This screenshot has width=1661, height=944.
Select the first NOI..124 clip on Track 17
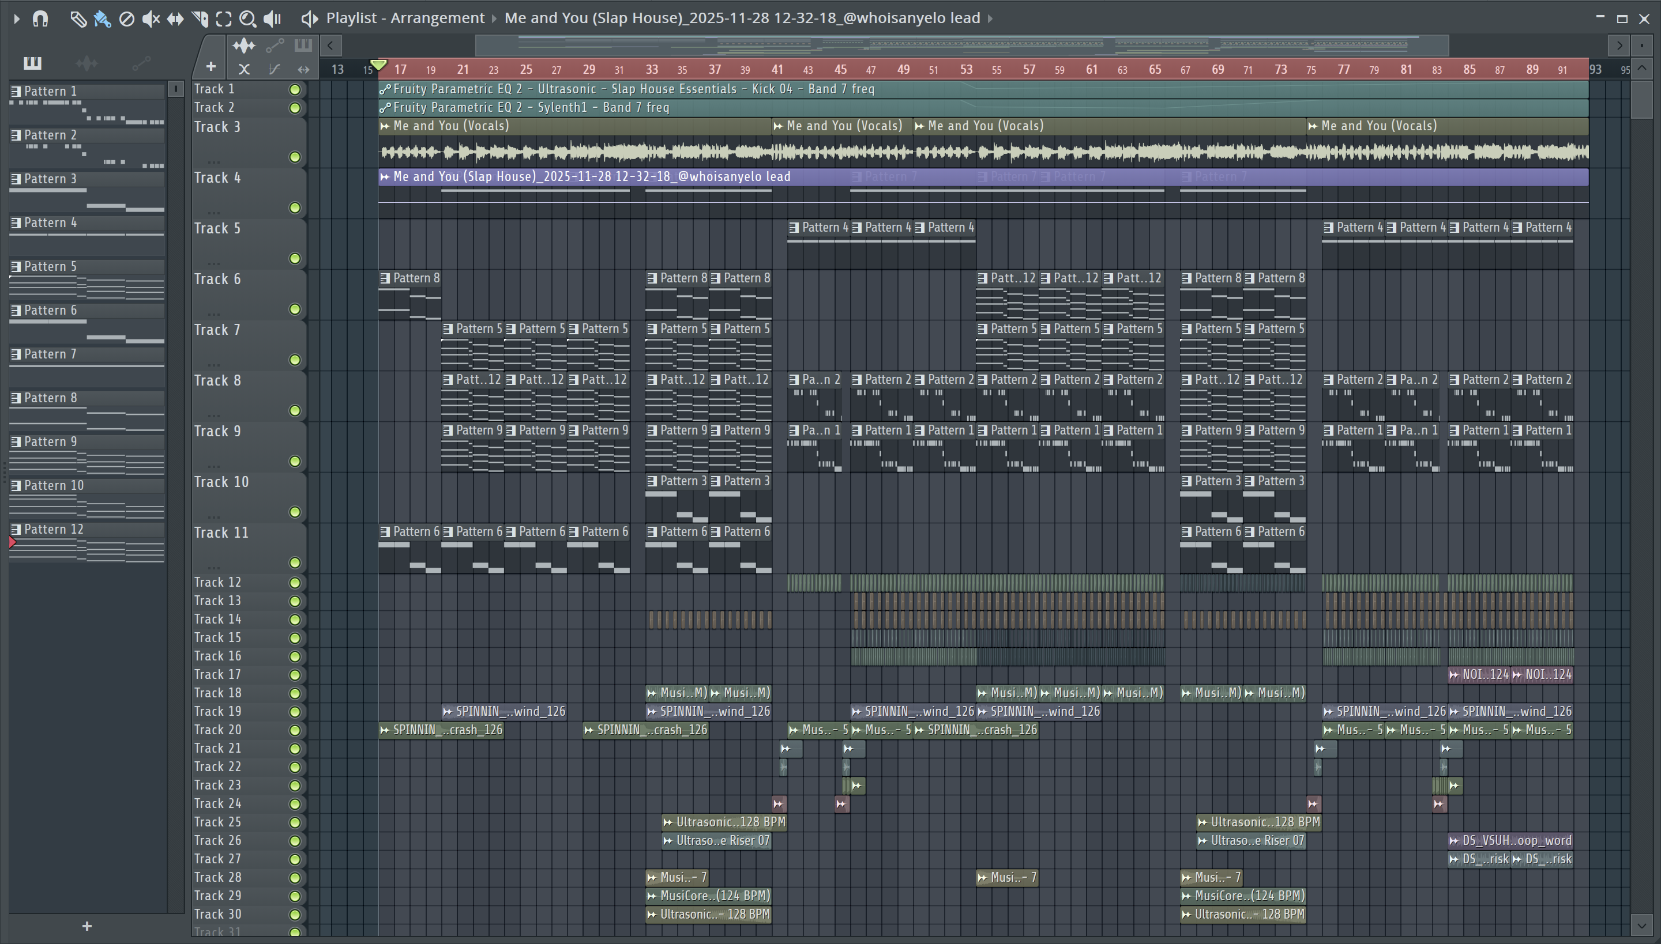click(1479, 675)
